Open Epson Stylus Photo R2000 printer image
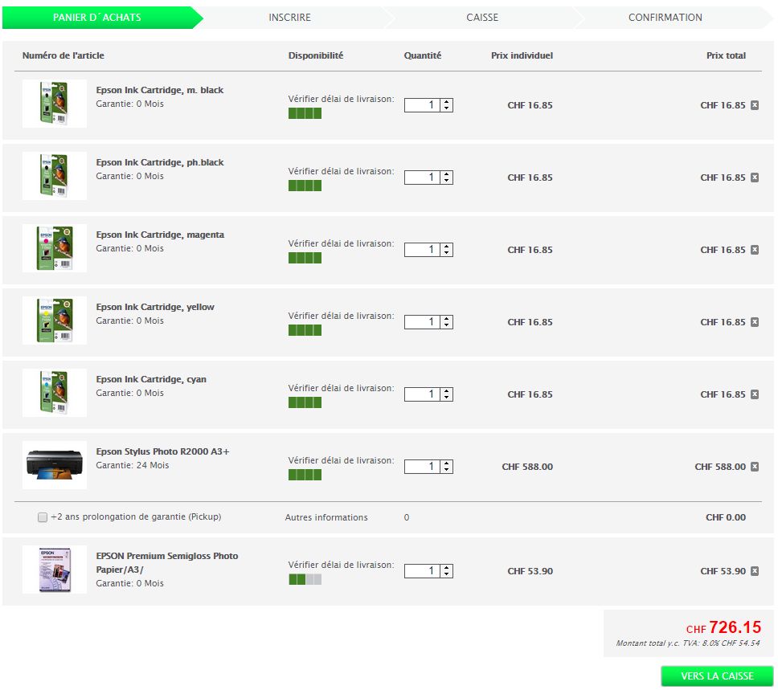The height and width of the screenshot is (690, 778). point(55,465)
